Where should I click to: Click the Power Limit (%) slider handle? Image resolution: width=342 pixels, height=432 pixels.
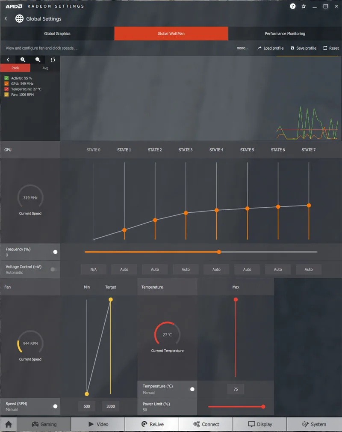pos(263,407)
